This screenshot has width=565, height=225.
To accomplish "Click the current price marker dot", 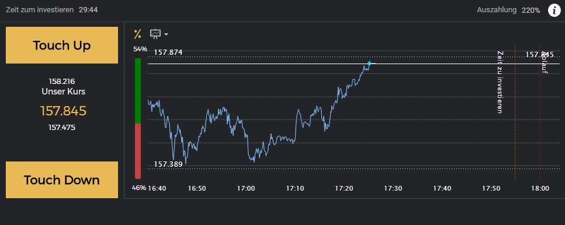I will click(369, 64).
